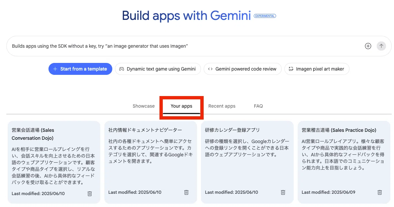
Task: Open the 営業稽古道場 (Sales Practice Dojo) card
Action: tap(344, 162)
